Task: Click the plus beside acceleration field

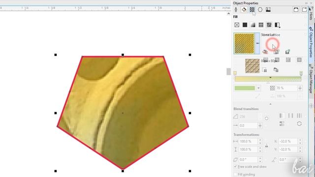Action: click(260, 126)
